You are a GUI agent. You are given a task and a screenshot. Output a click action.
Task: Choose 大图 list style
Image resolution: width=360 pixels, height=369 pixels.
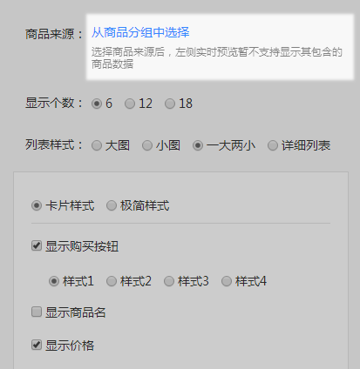tap(97, 145)
